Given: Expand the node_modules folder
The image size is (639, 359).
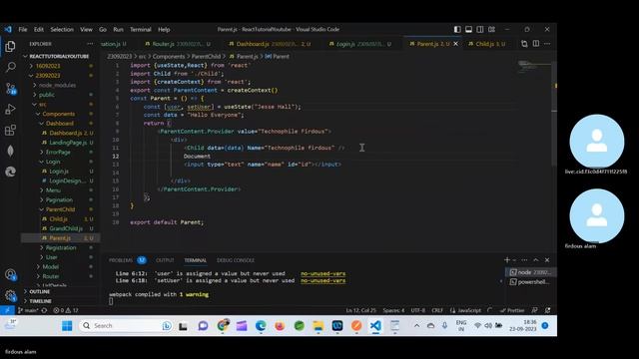Looking at the screenshot, I should (59, 85).
